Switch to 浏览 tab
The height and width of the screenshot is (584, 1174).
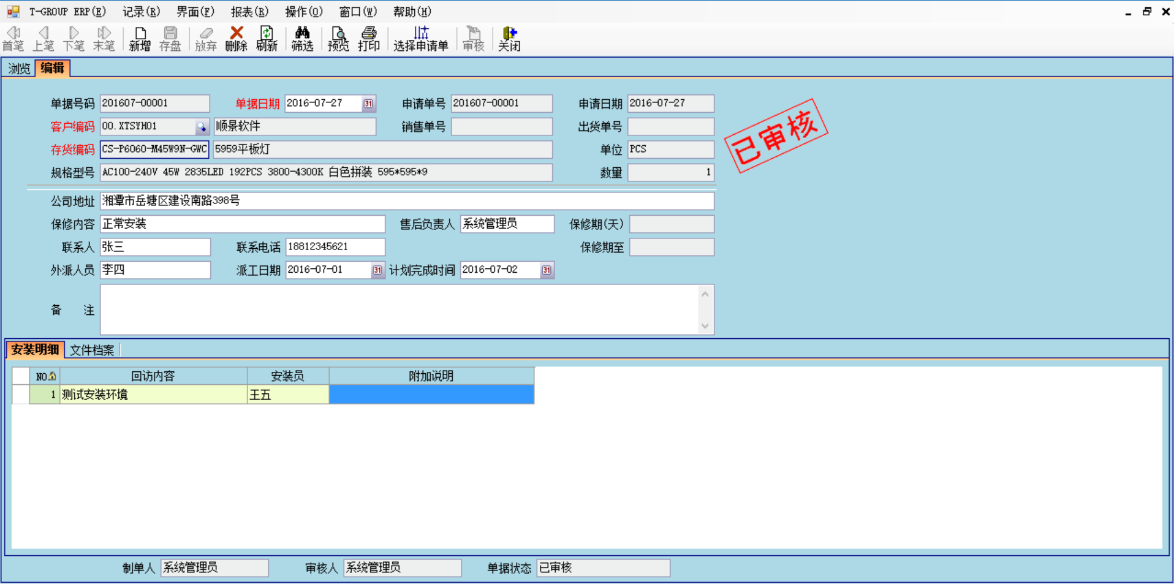19,69
